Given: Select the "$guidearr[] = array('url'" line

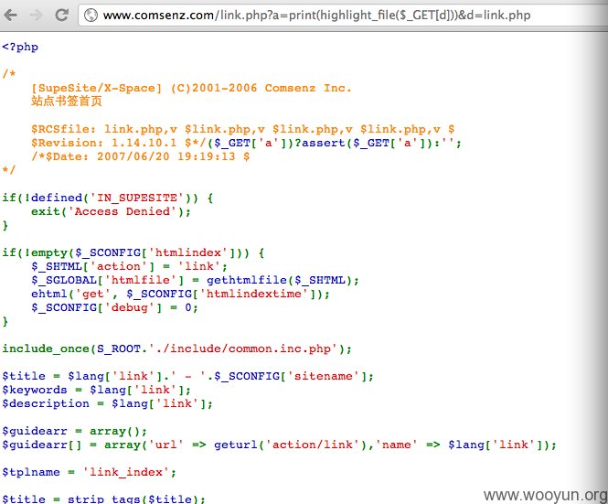Looking at the screenshot, I should (279, 445).
